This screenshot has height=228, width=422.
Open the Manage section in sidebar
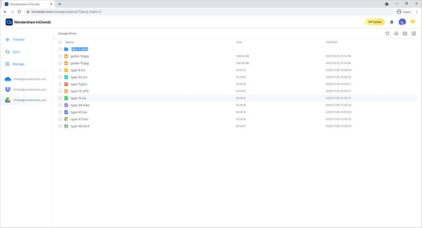15,64
